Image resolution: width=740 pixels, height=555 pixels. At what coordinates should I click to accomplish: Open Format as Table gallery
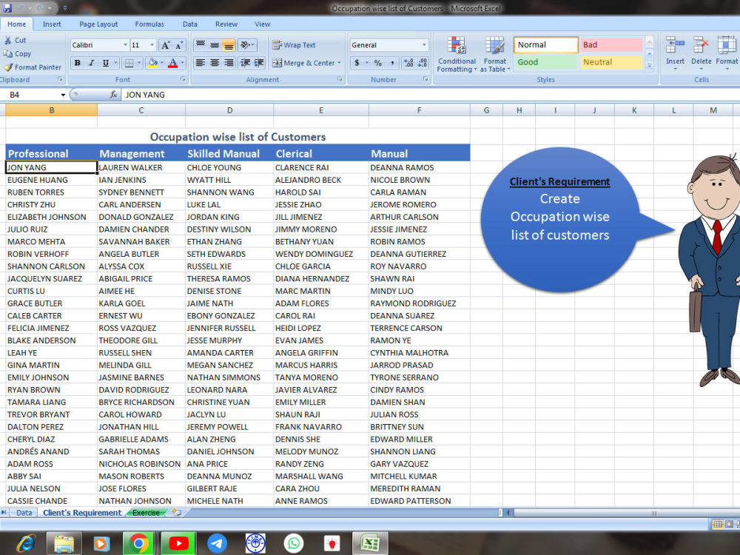click(495, 55)
